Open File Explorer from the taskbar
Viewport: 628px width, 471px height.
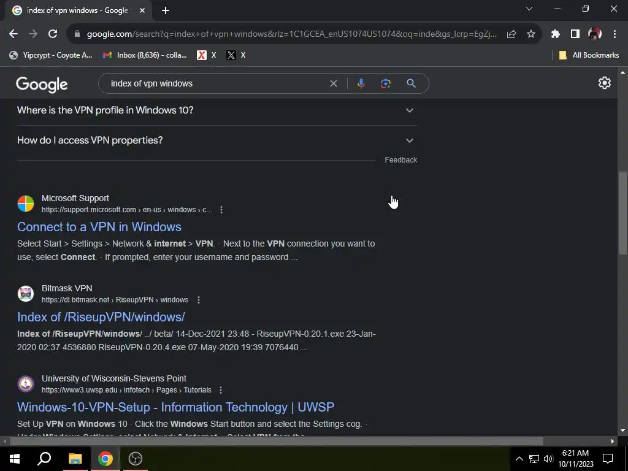coord(75,459)
